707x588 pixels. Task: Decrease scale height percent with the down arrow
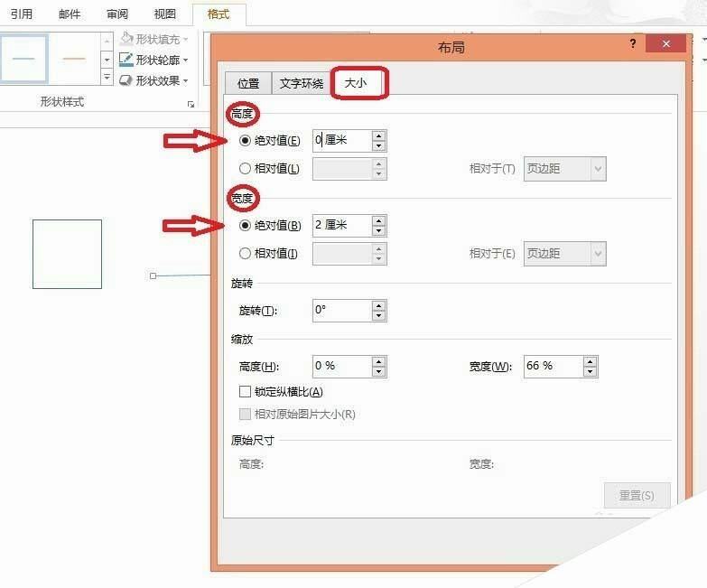(x=378, y=371)
